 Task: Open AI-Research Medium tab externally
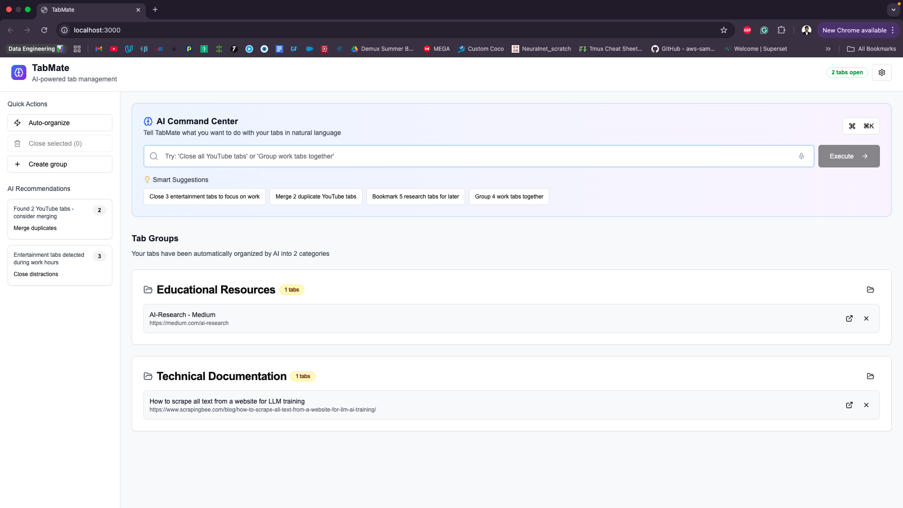pyautogui.click(x=849, y=318)
